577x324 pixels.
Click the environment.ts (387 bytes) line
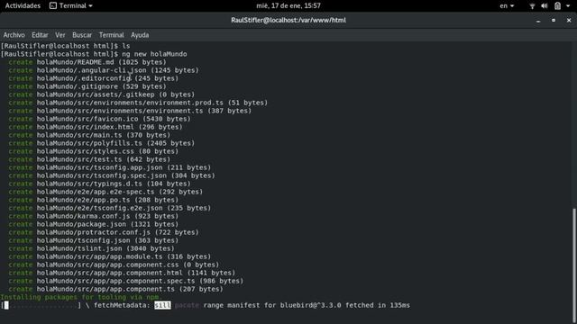(130, 111)
